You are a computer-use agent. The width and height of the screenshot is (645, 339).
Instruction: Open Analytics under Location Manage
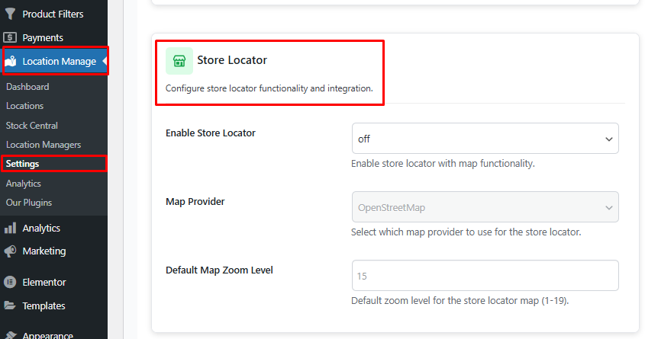[24, 184]
